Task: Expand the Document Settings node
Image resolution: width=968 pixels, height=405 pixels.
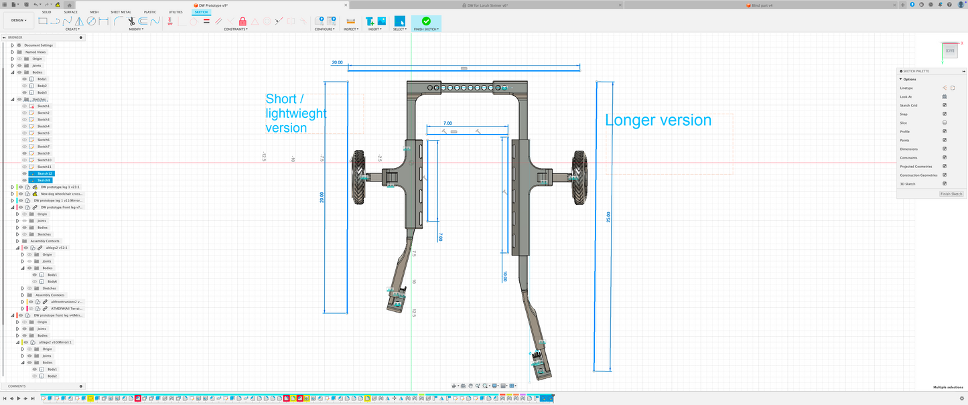Action: tap(12, 45)
